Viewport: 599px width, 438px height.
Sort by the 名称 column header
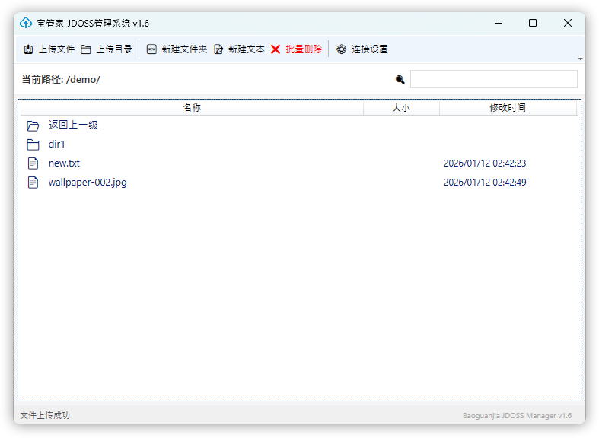click(191, 108)
